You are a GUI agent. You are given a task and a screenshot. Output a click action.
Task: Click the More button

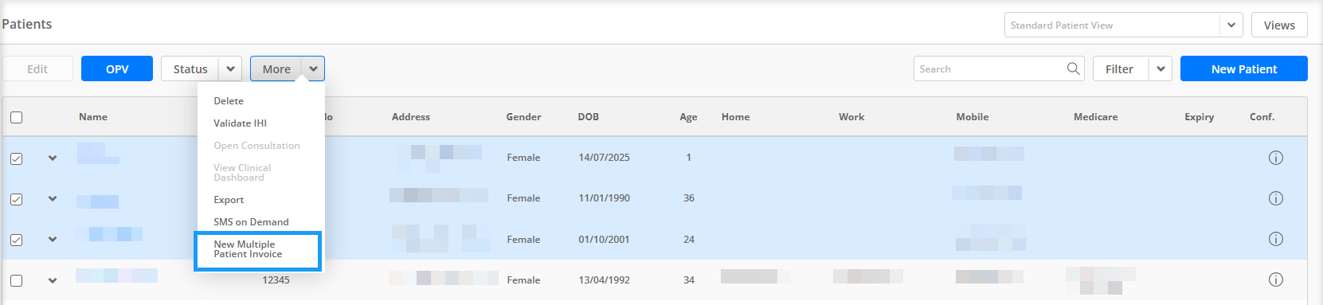[x=276, y=68]
